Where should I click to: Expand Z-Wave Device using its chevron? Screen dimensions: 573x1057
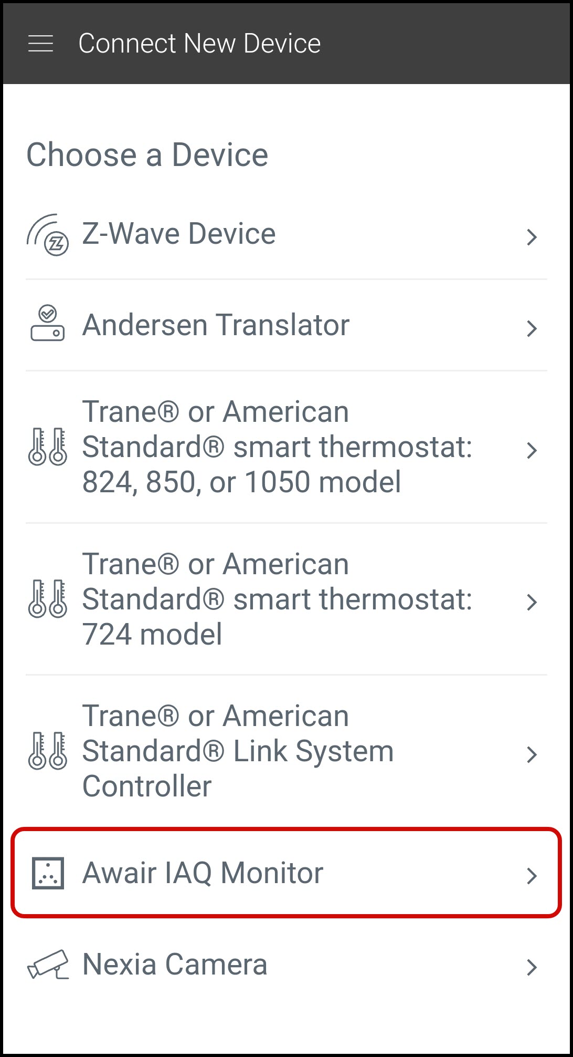(532, 237)
